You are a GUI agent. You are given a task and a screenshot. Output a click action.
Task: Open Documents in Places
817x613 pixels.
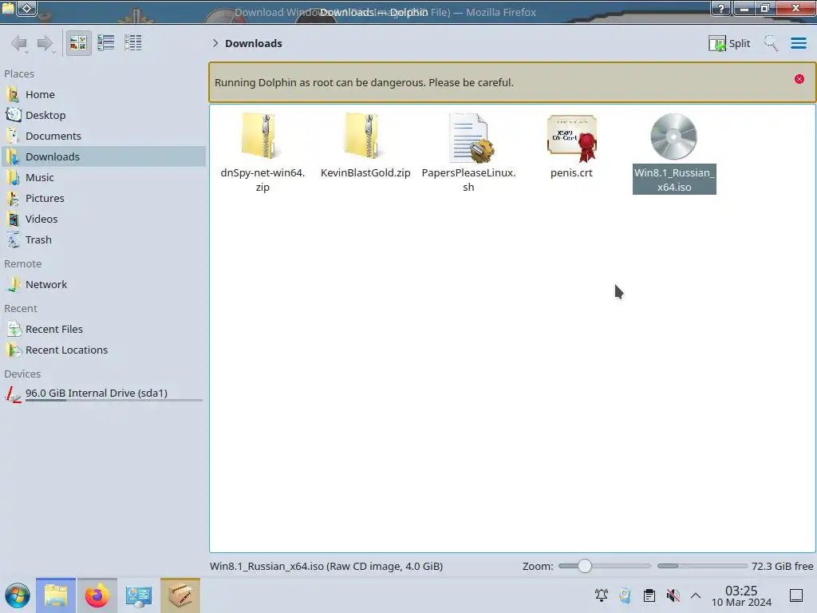[104, 136]
